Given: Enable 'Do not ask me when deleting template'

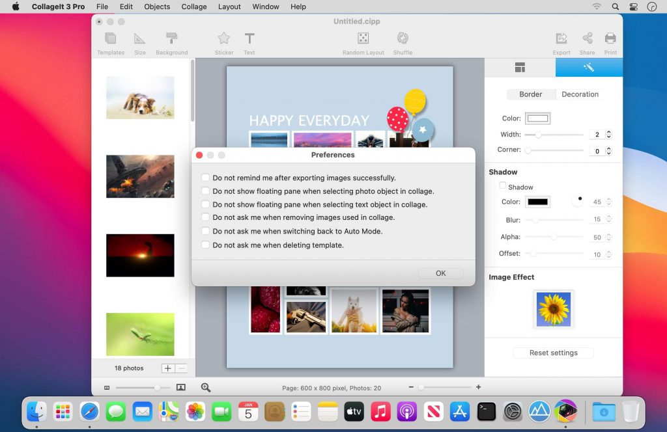Looking at the screenshot, I should tap(206, 245).
